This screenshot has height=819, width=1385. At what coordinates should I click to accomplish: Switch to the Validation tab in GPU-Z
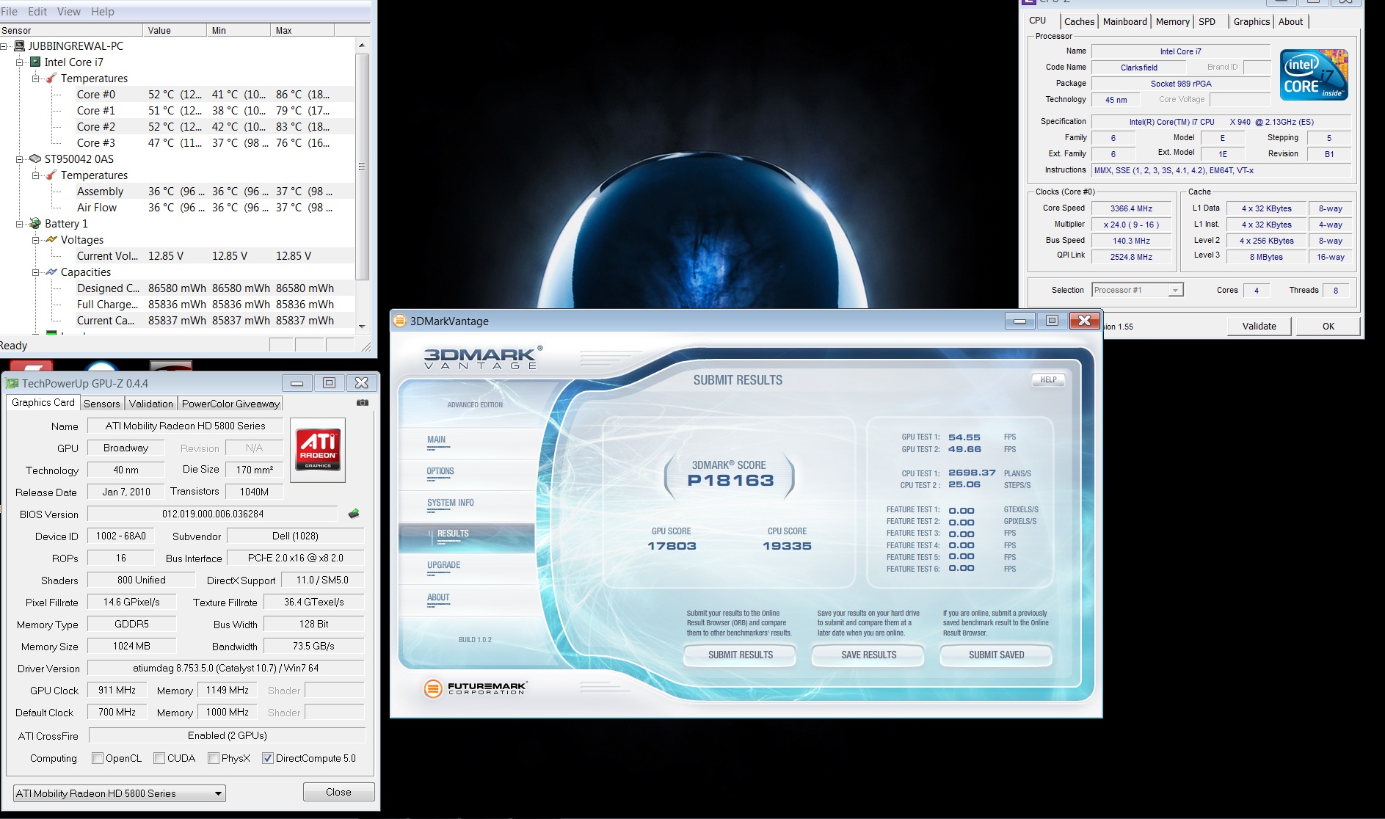tap(151, 404)
